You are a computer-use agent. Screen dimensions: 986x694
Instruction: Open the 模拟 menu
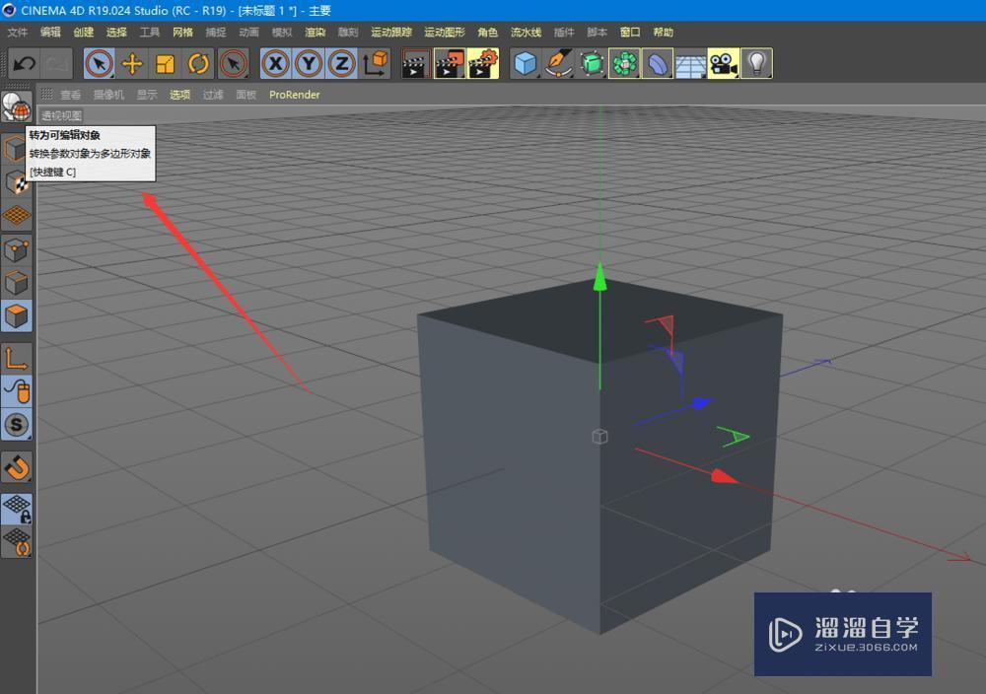(x=282, y=33)
